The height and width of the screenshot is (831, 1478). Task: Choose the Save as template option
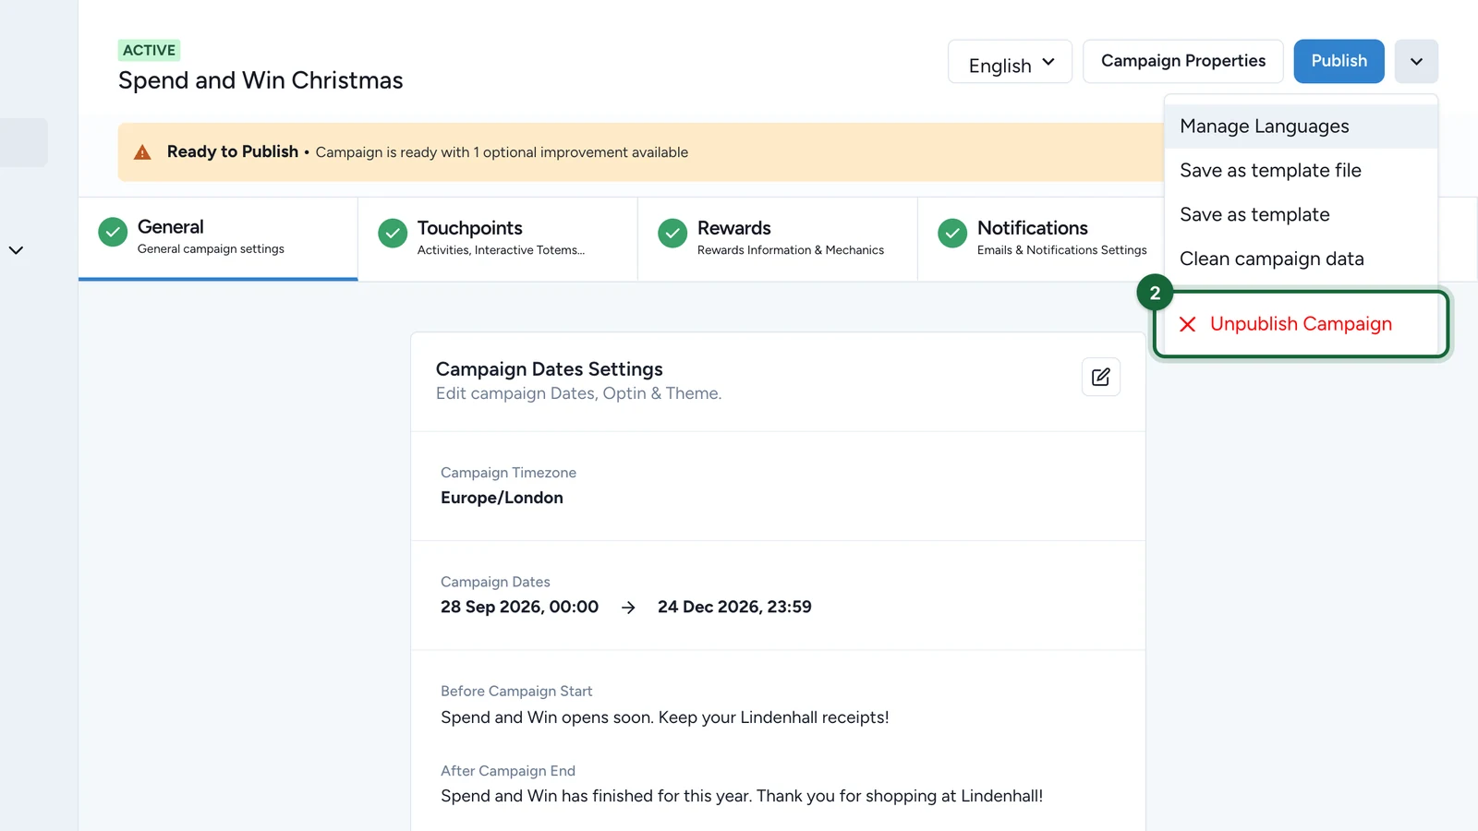[1301, 215]
